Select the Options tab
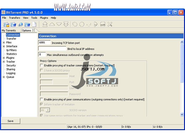Image resolution: width=185 pixels, height=138 pixels. [26, 30]
